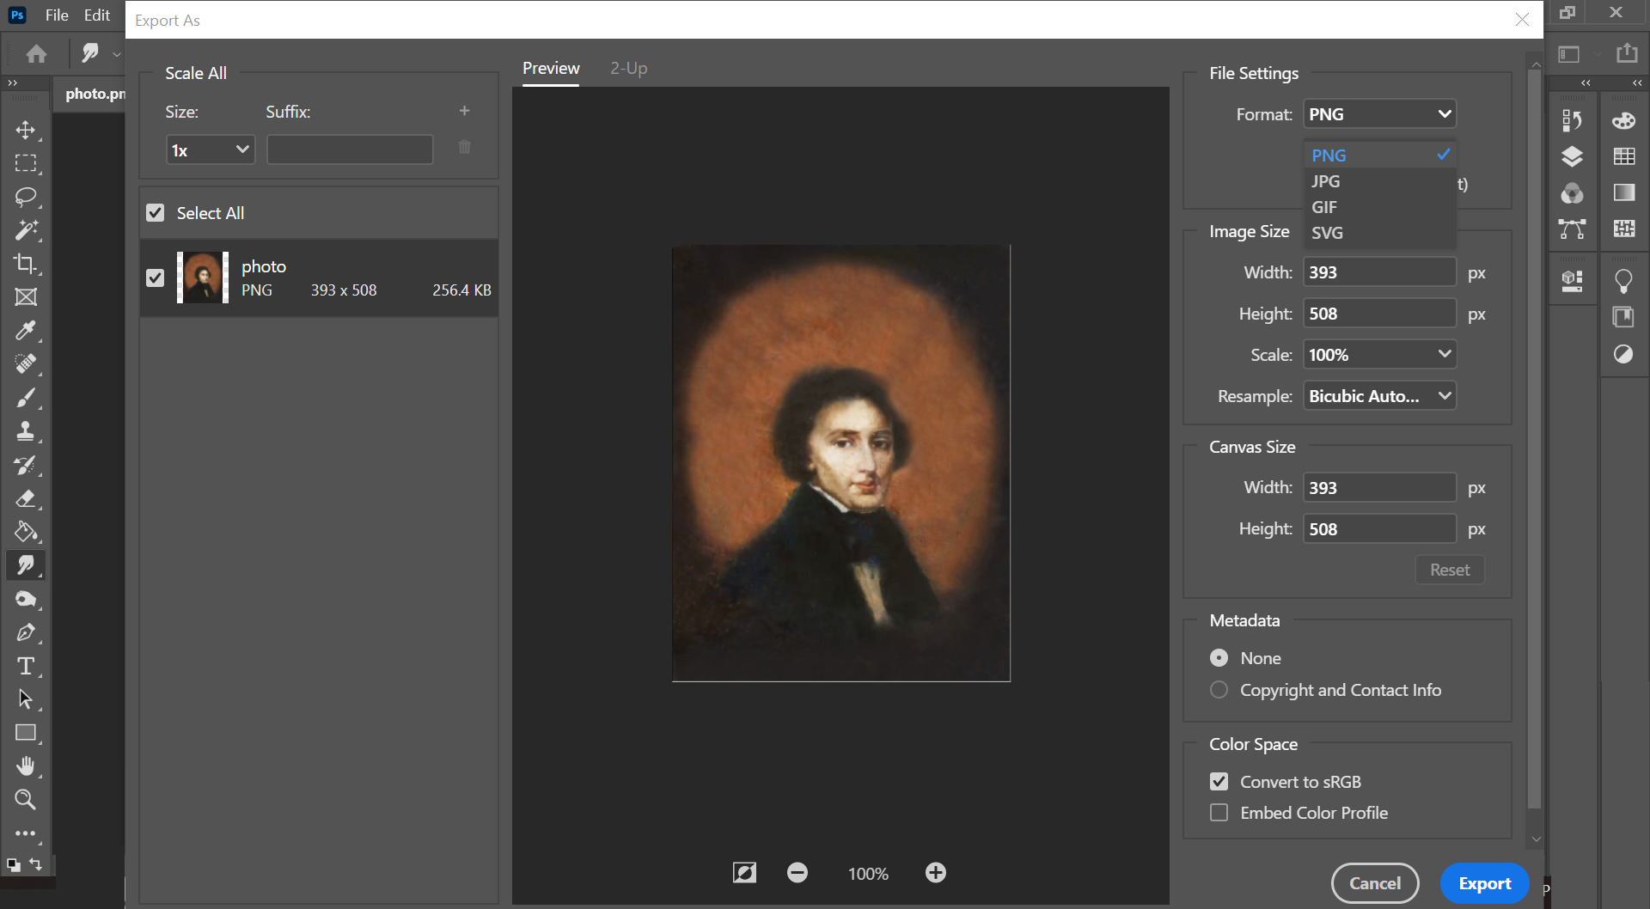Toggle Convert to sRGB checkbox
Screen dimensions: 1650x909
coord(1219,782)
